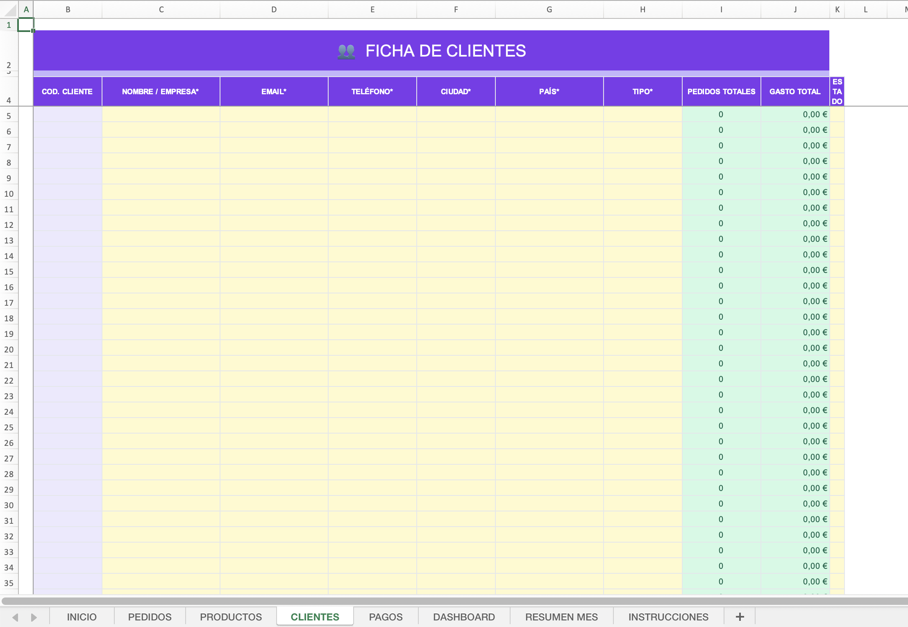Add a new sheet with plus button

pyautogui.click(x=740, y=617)
